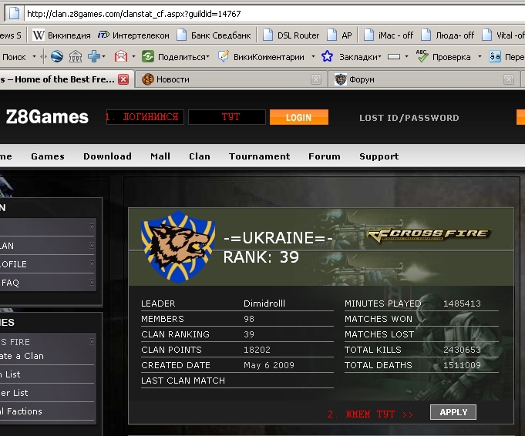Click the blue plus toolbar icon
The width and height of the screenshot is (525, 436).
(94, 56)
